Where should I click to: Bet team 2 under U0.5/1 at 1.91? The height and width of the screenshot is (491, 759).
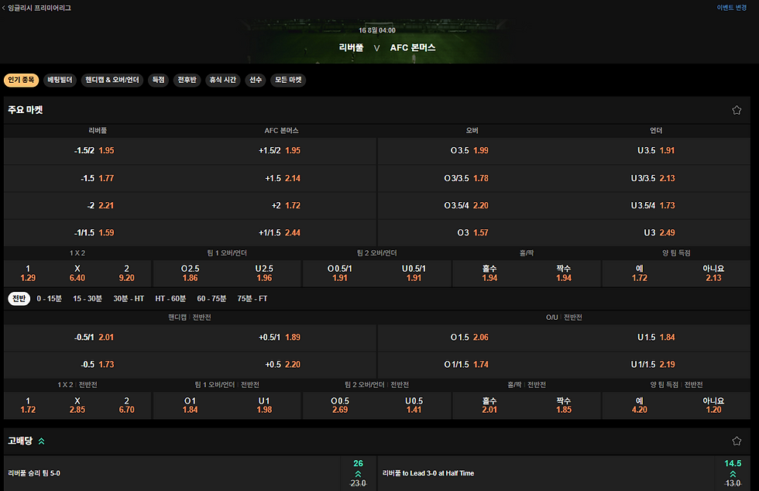pos(414,273)
